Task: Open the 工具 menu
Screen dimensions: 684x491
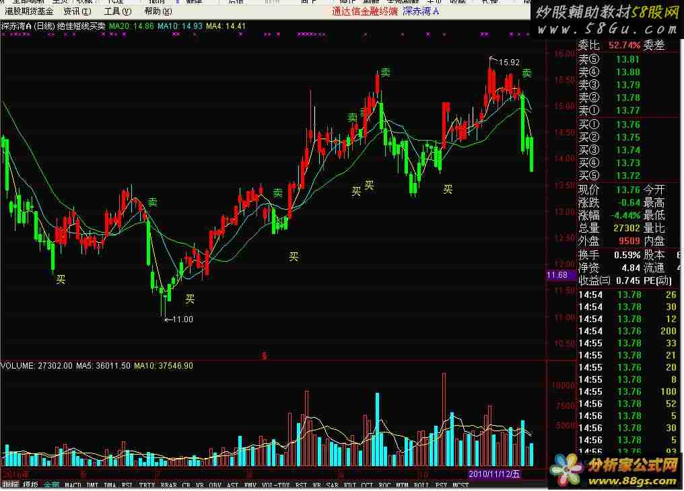Action: (x=116, y=11)
